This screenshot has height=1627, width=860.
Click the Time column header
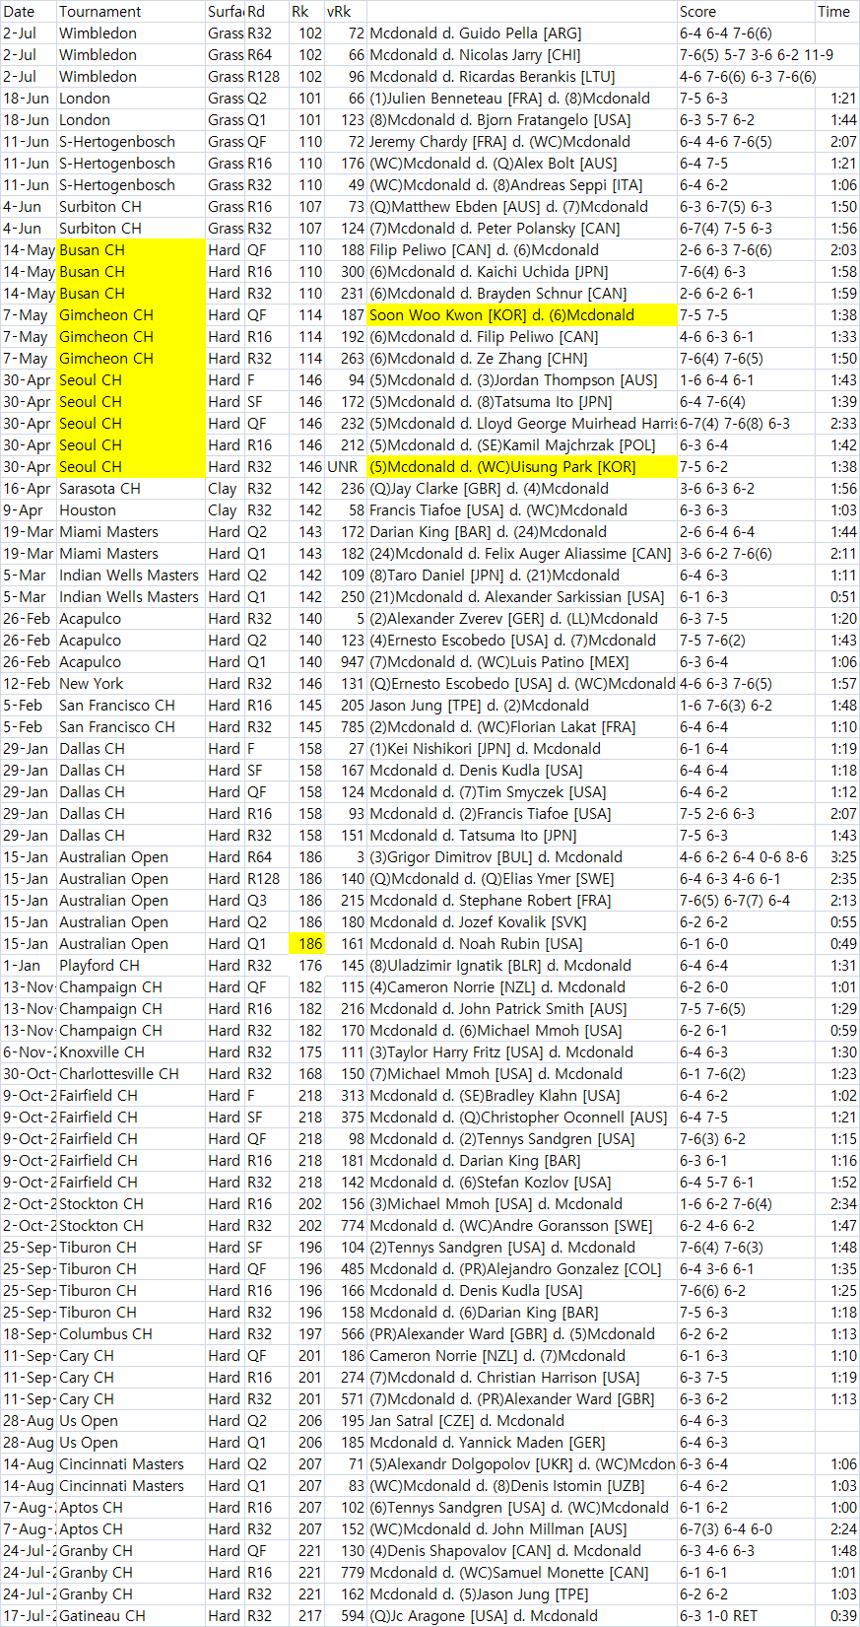point(836,11)
